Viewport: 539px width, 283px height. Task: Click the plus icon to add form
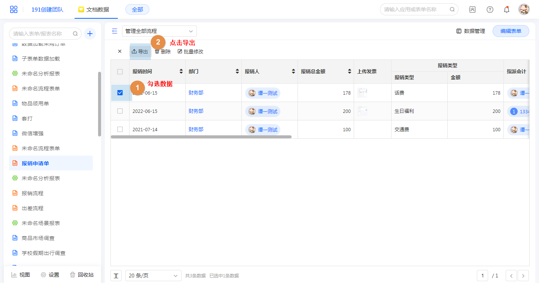pos(90,34)
